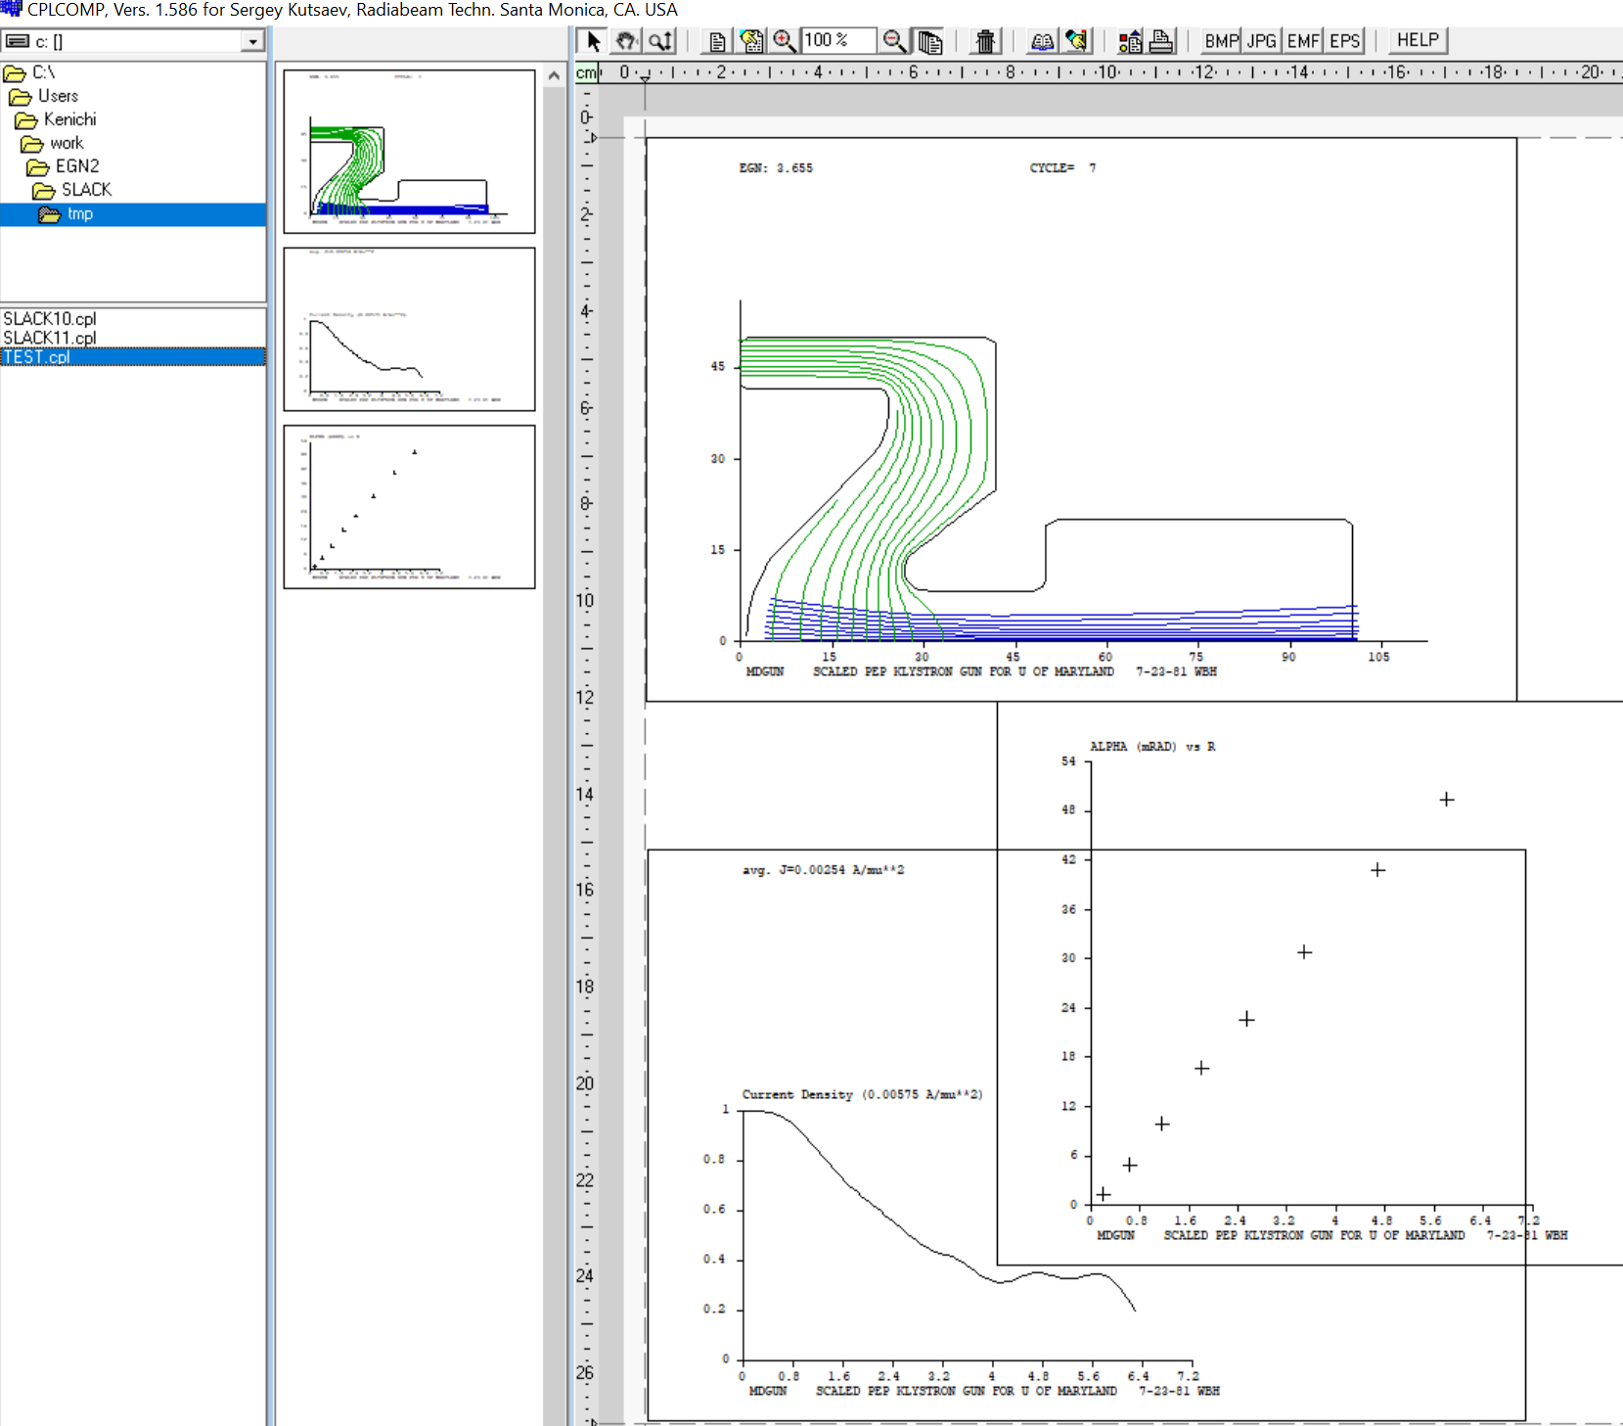Open the EGN2 folder in tree

click(x=76, y=166)
